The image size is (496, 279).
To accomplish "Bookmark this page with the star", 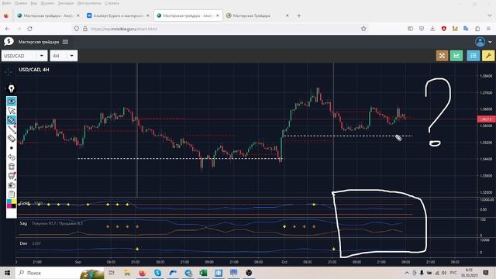I will coord(363,29).
